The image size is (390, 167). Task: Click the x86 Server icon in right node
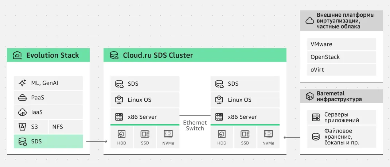[219, 117]
